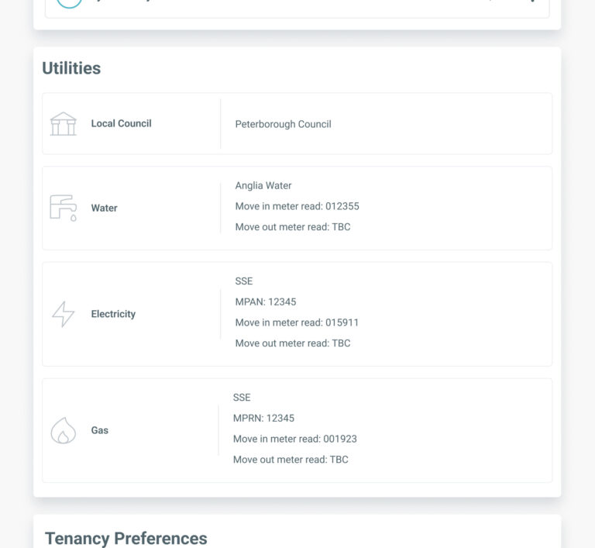Select the Local Council label
This screenshot has width=595, height=548.
click(121, 123)
